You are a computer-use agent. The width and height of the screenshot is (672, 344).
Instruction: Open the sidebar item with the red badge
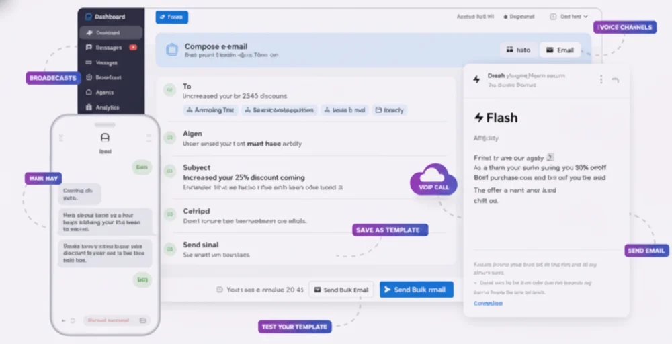point(111,48)
